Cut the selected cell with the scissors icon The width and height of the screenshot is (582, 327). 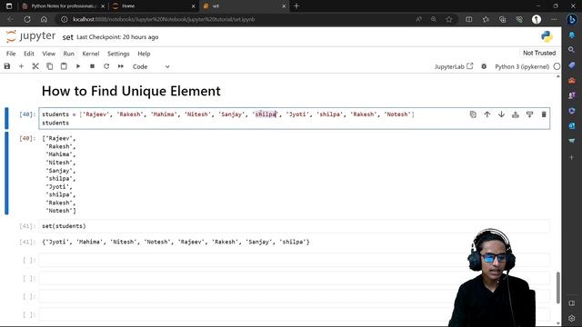pos(35,66)
